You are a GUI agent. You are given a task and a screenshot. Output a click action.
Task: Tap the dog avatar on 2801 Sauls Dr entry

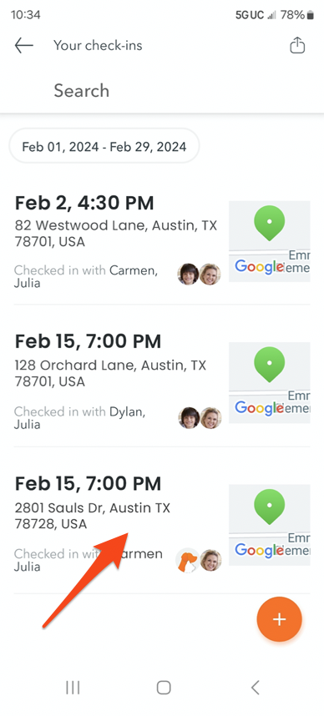(x=187, y=560)
